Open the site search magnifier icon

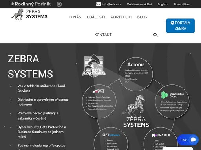(155, 35)
